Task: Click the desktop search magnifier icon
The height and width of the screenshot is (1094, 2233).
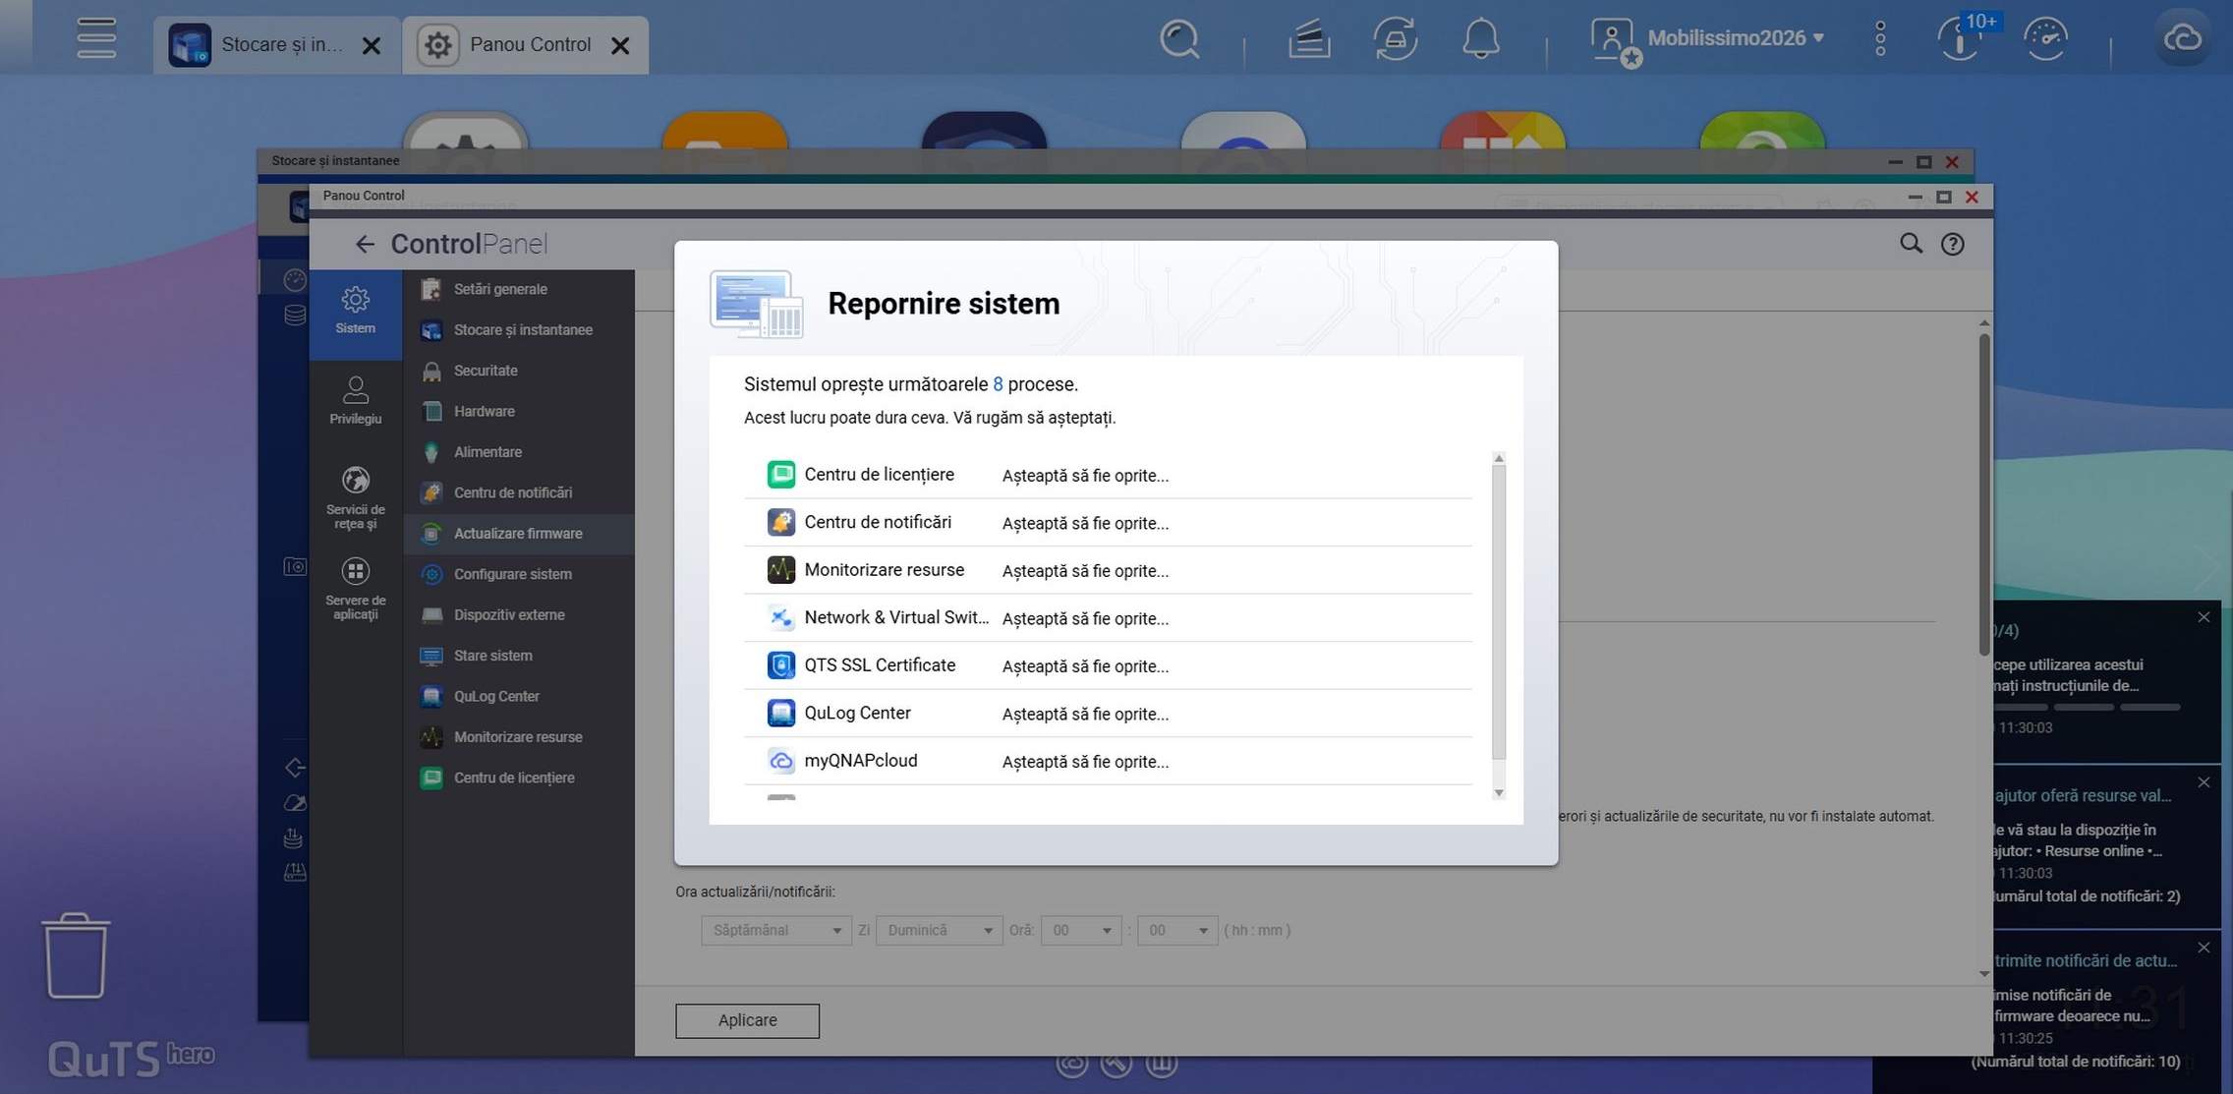Action: click(1178, 39)
